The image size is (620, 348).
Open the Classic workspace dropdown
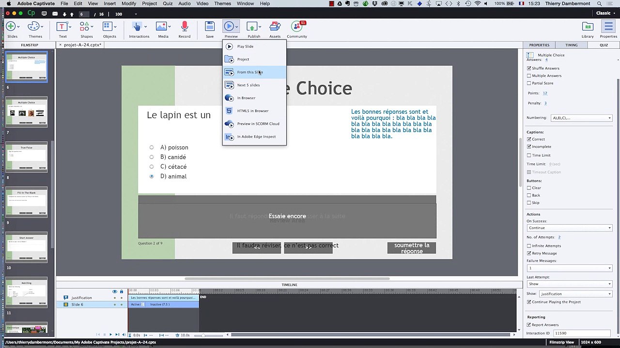[x=605, y=13]
